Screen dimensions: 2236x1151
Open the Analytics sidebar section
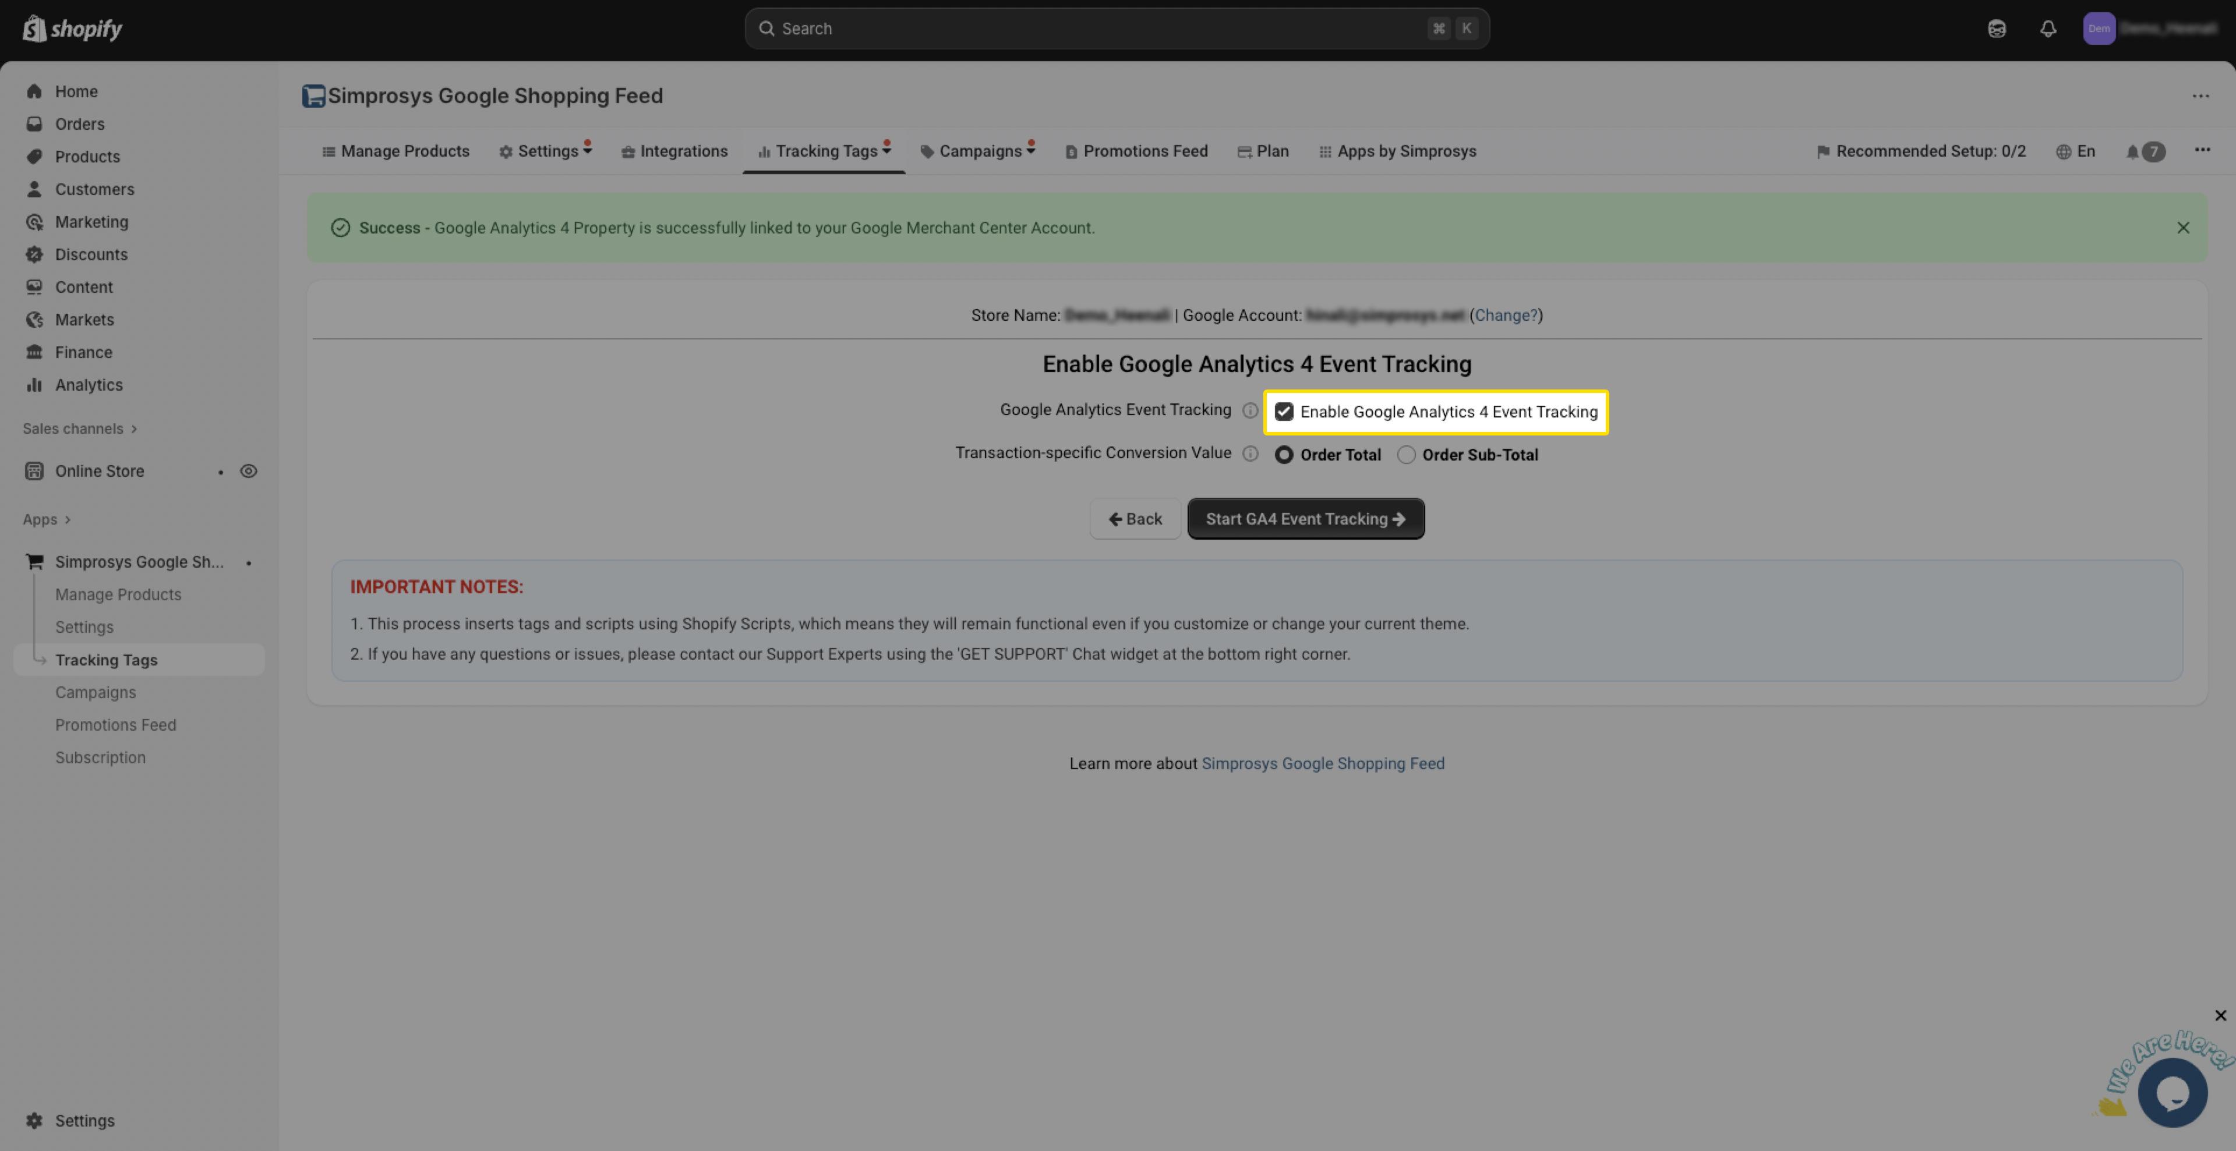click(x=89, y=385)
